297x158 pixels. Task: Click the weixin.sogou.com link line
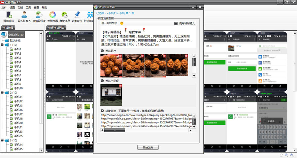pyautogui.click(x=147, y=115)
